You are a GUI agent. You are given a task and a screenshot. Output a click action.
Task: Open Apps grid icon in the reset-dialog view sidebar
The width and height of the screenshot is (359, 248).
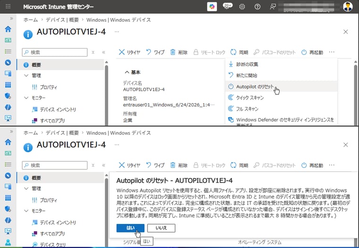[8, 198]
